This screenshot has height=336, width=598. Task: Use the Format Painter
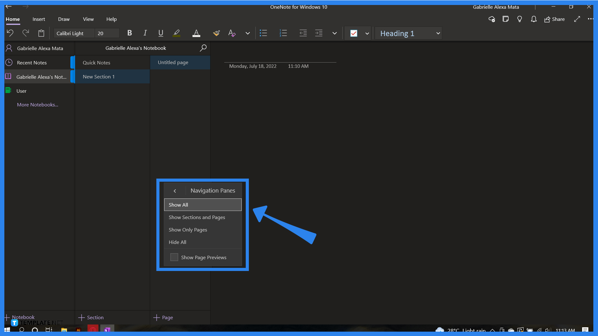coord(216,33)
